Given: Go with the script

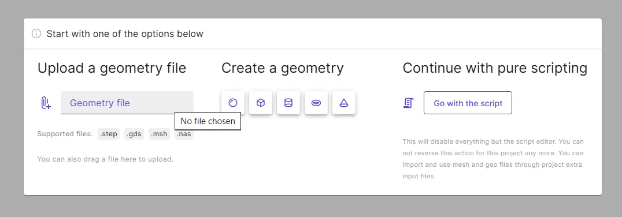Looking at the screenshot, I should pos(468,103).
